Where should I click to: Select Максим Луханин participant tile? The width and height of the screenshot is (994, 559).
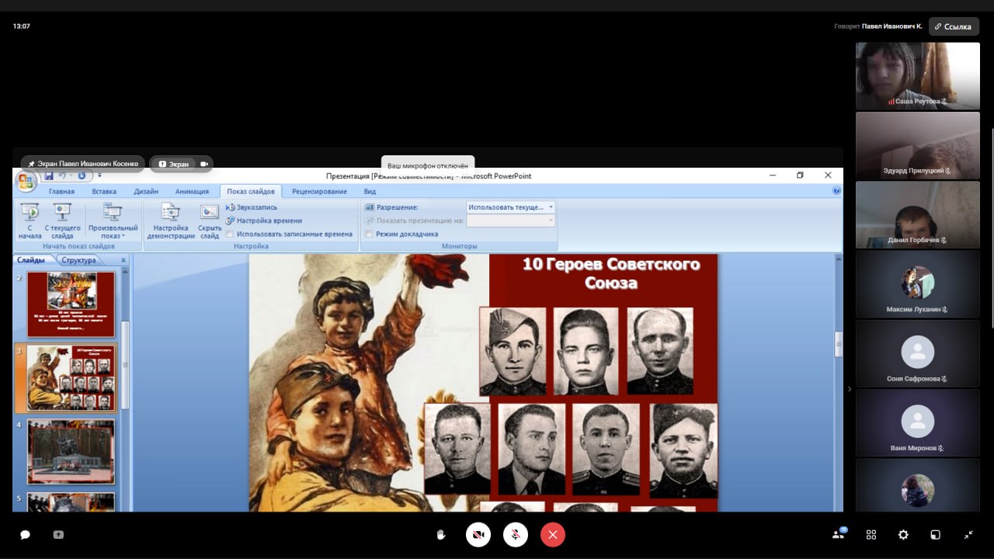click(x=918, y=284)
